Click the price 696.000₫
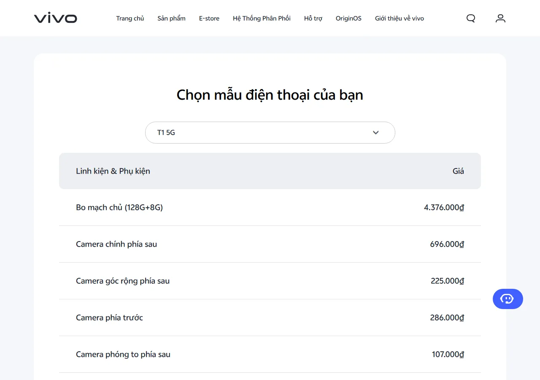 447,244
